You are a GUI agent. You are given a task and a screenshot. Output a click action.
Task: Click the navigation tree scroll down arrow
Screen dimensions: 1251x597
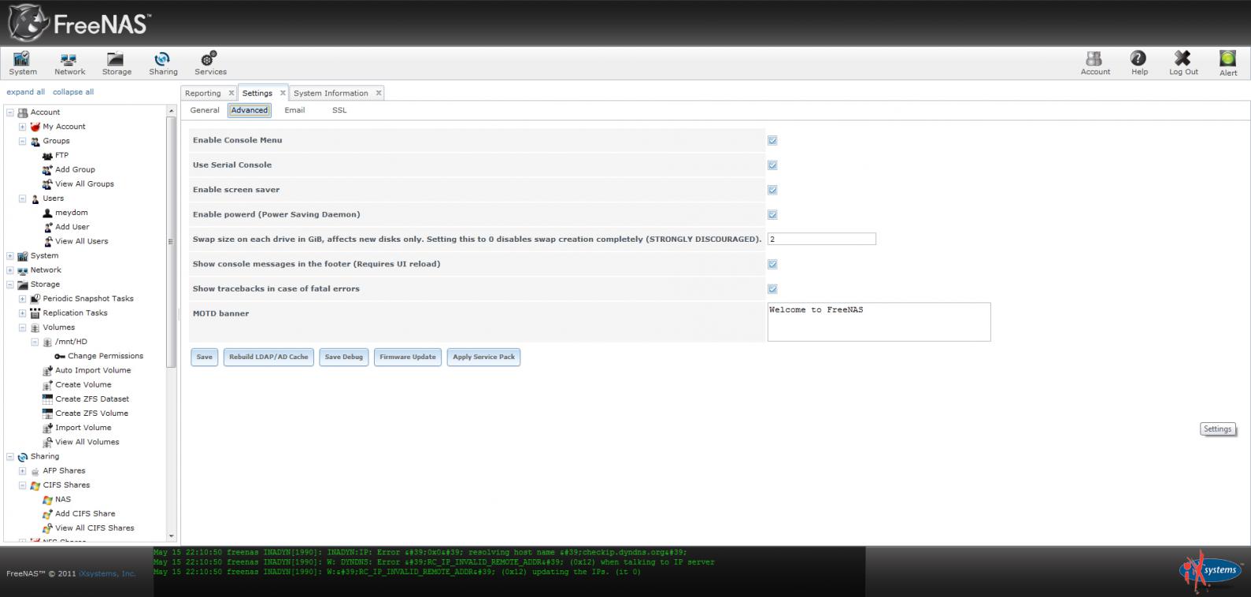pyautogui.click(x=172, y=535)
